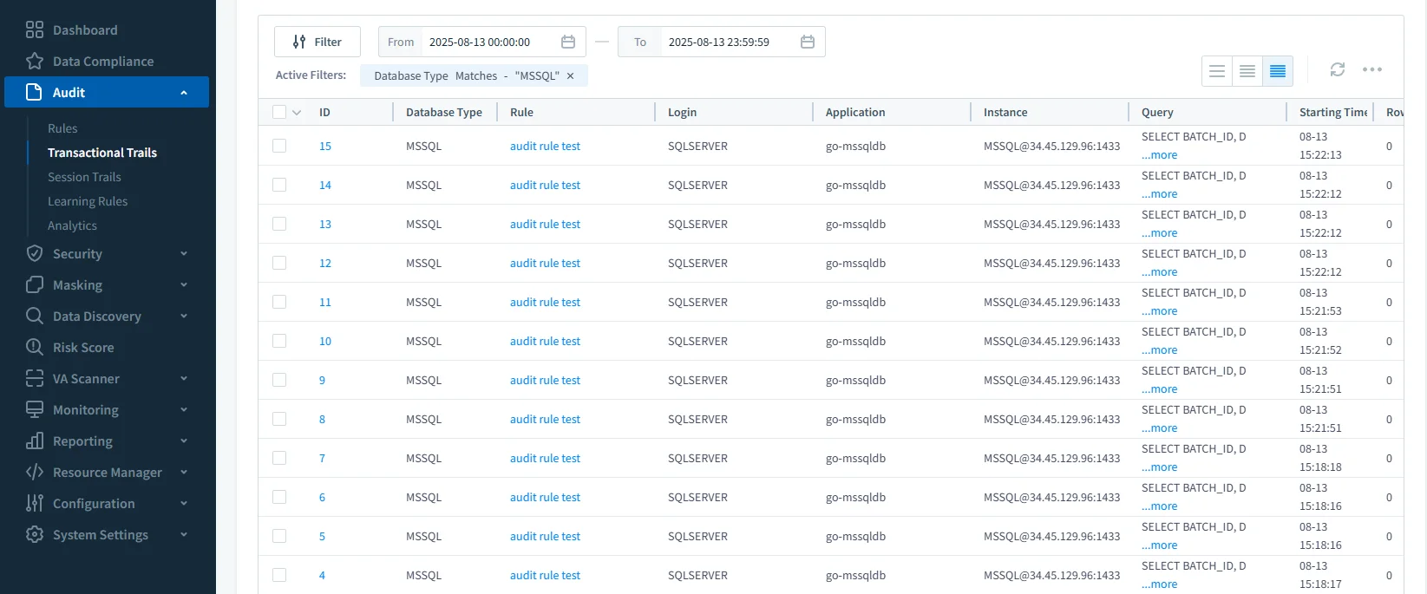Go to Learning Rules page
Viewport: 1427px width, 594px height.
click(88, 201)
